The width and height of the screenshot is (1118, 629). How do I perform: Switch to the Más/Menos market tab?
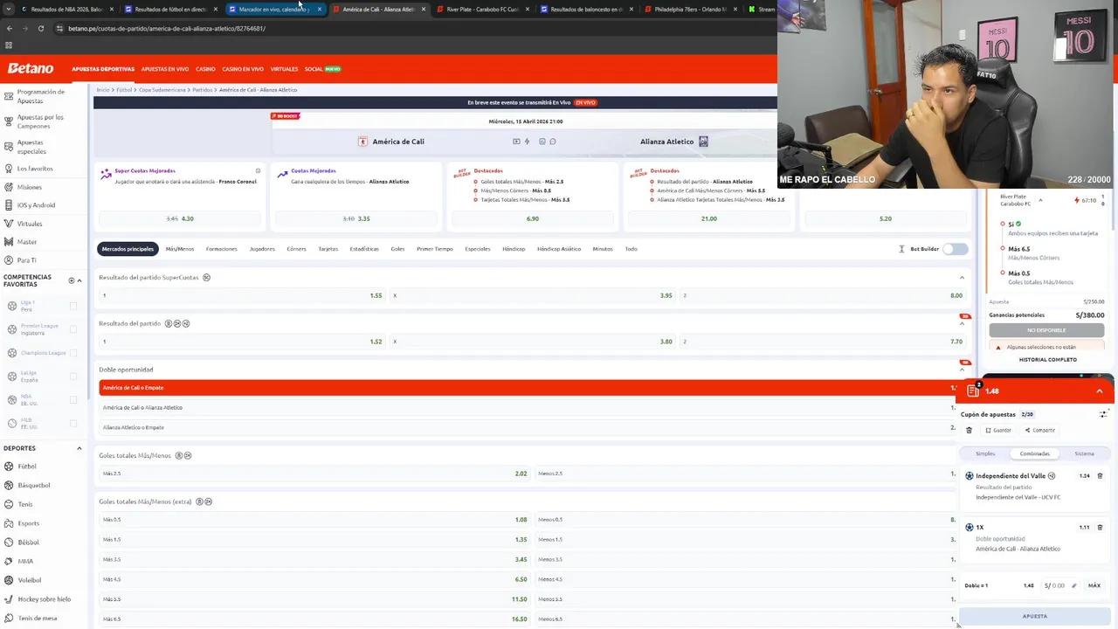(x=180, y=249)
